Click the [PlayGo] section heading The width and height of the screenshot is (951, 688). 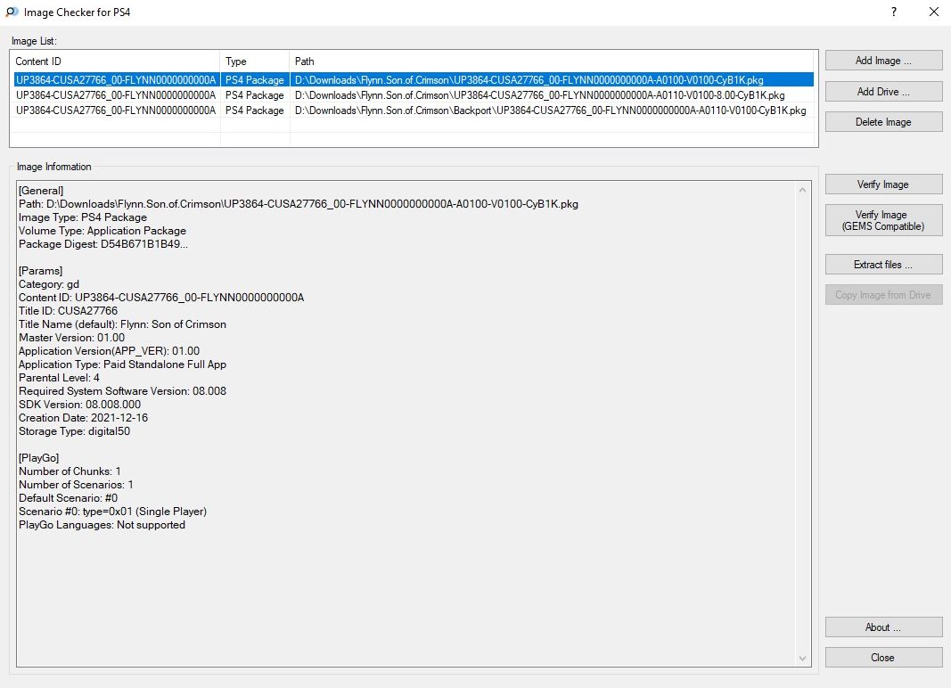38,457
